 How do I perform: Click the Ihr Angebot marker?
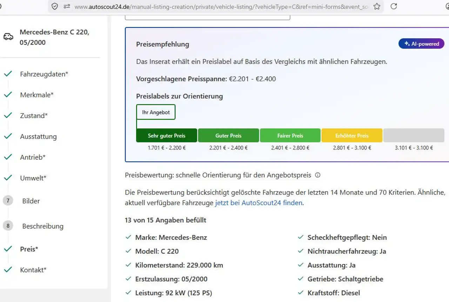156,112
